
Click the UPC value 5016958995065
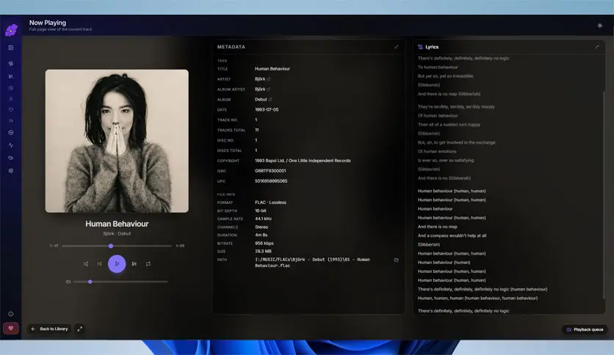(x=271, y=181)
